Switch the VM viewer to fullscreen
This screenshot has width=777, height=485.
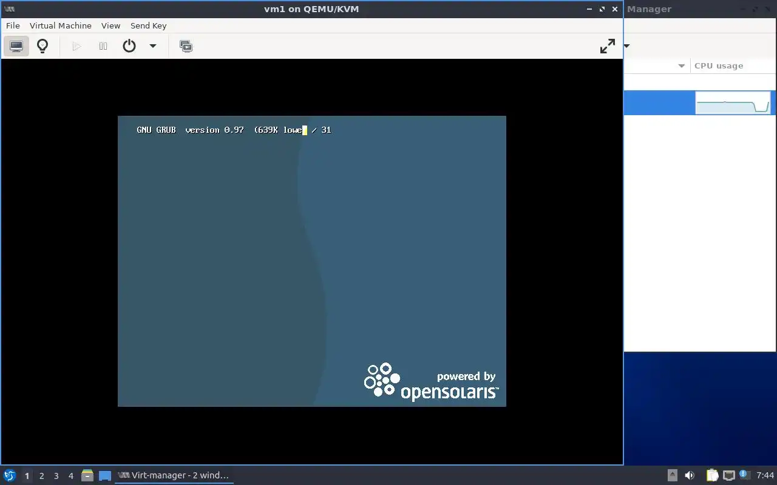pyautogui.click(x=608, y=46)
